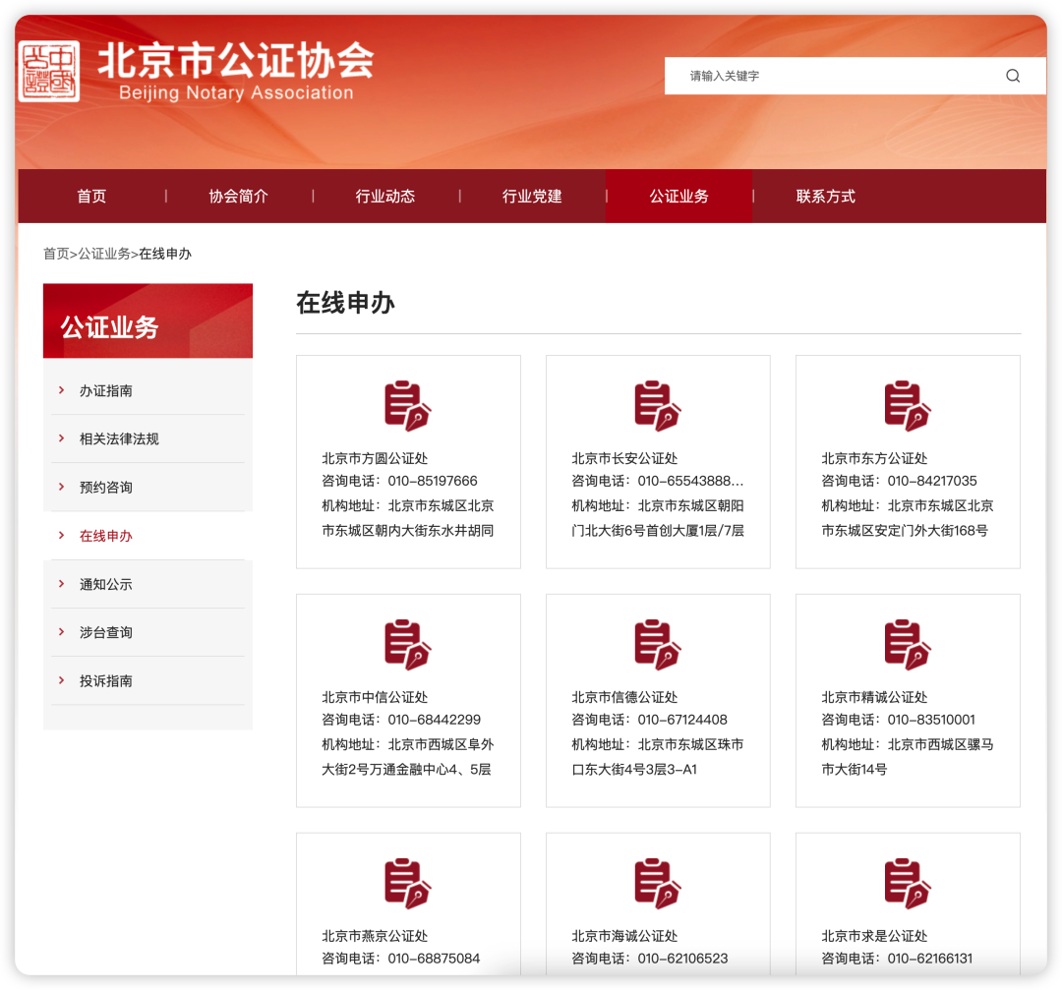The height and width of the screenshot is (990, 1062).
Task: Click phone number 010-68875084
Action: pos(434,959)
